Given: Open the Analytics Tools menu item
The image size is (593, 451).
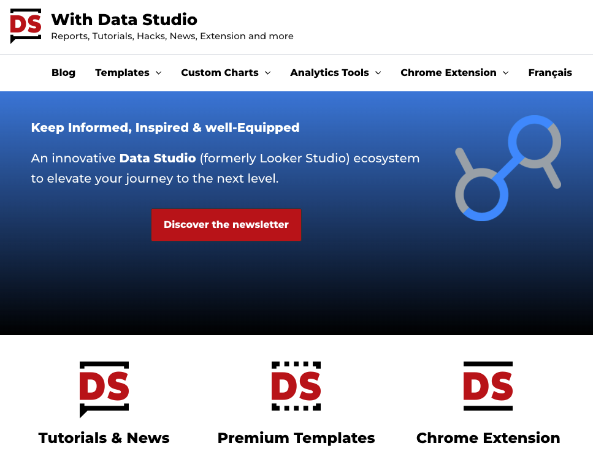Looking at the screenshot, I should (x=329, y=72).
